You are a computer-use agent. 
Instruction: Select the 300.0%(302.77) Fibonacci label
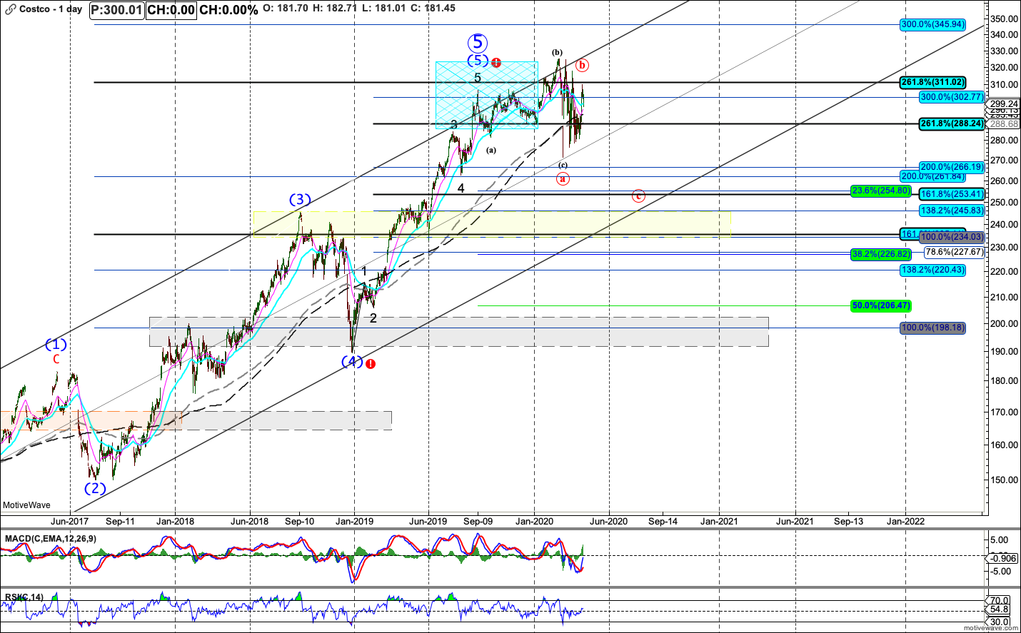coord(952,97)
